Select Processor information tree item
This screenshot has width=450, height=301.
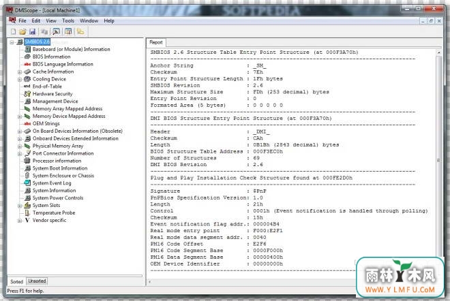tap(57, 161)
